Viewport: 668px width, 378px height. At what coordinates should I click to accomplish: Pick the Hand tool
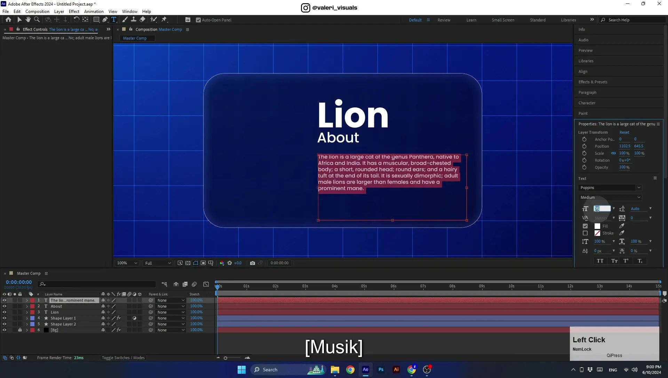(x=28, y=20)
